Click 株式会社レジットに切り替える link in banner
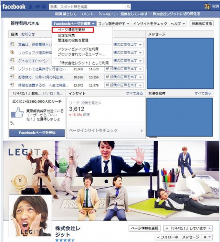Image resolution: width=220 pixels, height=242 pixels. tap(176, 14)
